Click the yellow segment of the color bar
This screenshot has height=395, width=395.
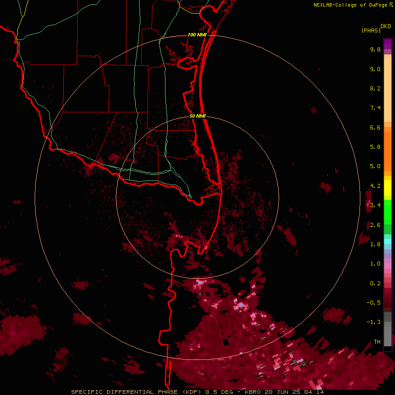pyautogui.click(x=388, y=188)
